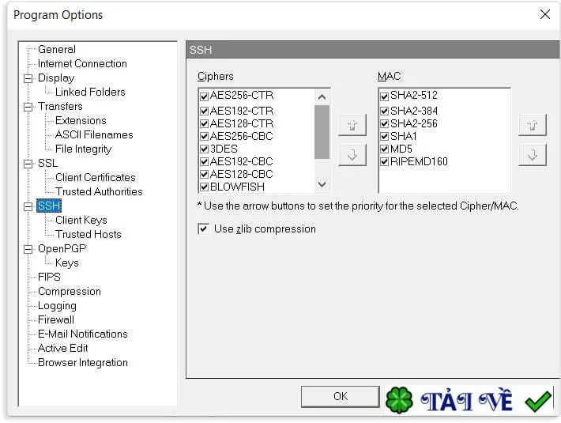Disable the MD5 MAC
The height and width of the screenshot is (423, 561).
385,149
